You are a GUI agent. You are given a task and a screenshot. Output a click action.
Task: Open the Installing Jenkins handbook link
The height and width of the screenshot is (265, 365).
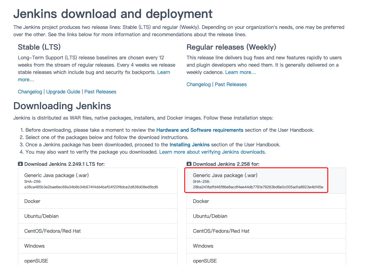pyautogui.click(x=189, y=145)
